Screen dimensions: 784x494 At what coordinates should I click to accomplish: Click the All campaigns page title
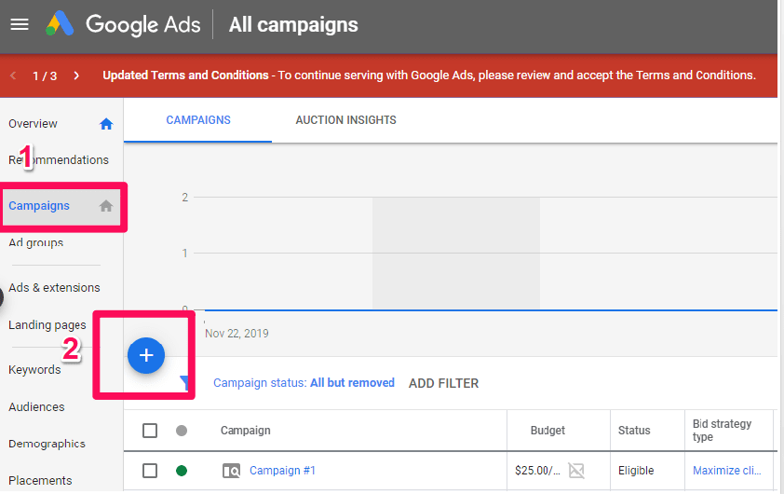[x=293, y=24]
